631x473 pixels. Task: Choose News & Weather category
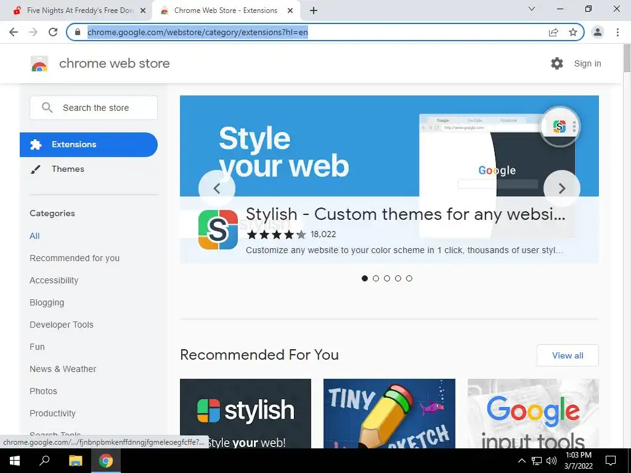63,369
